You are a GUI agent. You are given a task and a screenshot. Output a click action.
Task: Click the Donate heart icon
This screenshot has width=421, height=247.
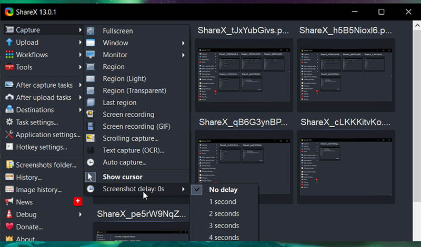coord(9,227)
